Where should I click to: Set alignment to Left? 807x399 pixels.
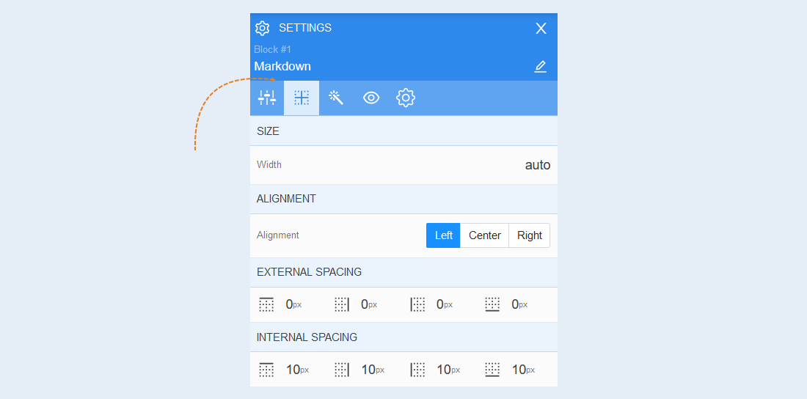(443, 235)
